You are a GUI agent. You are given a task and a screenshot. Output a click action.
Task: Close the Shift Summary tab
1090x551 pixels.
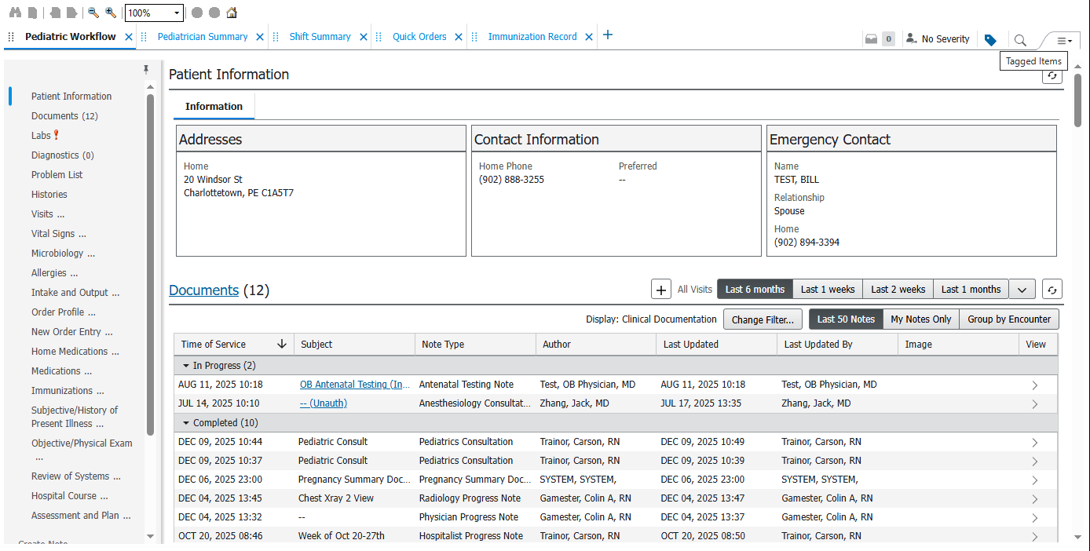coord(364,37)
